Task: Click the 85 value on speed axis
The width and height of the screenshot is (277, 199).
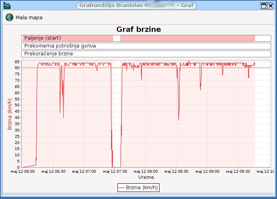Action: (x=17, y=62)
